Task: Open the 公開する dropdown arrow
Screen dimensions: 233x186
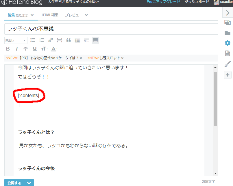Action: (x=29, y=183)
